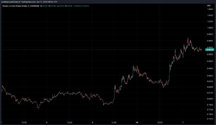Viewport: 216px width, 125px height.
Task: Click the 0.8300 price axis label
Action: pos(210,87)
